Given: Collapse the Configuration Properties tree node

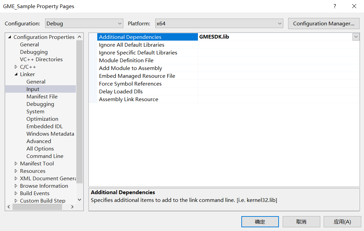Looking at the screenshot, I should pyautogui.click(x=9, y=37).
